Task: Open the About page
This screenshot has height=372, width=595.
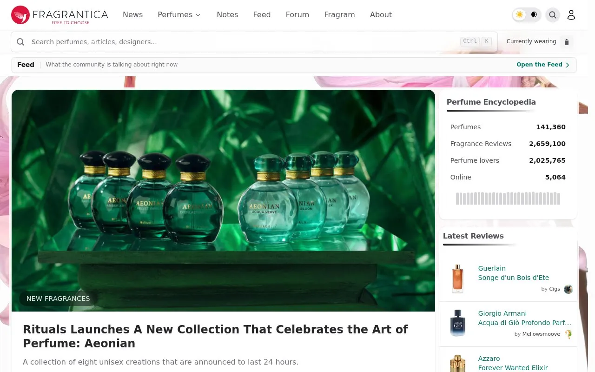Action: click(381, 15)
